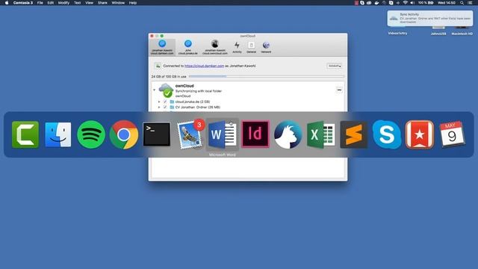Open the Network settings in ownCloud toolbar

pyautogui.click(x=266, y=47)
